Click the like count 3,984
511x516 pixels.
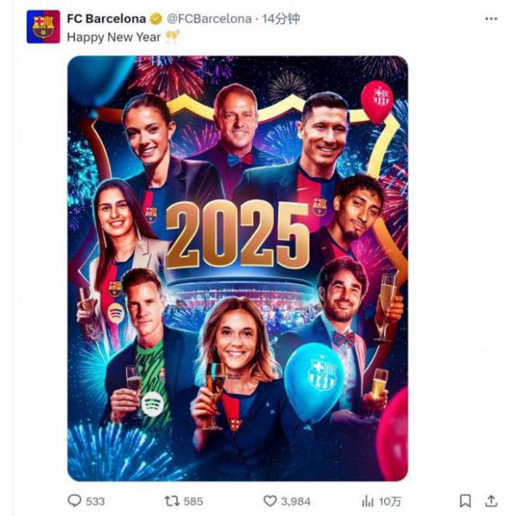click(295, 501)
